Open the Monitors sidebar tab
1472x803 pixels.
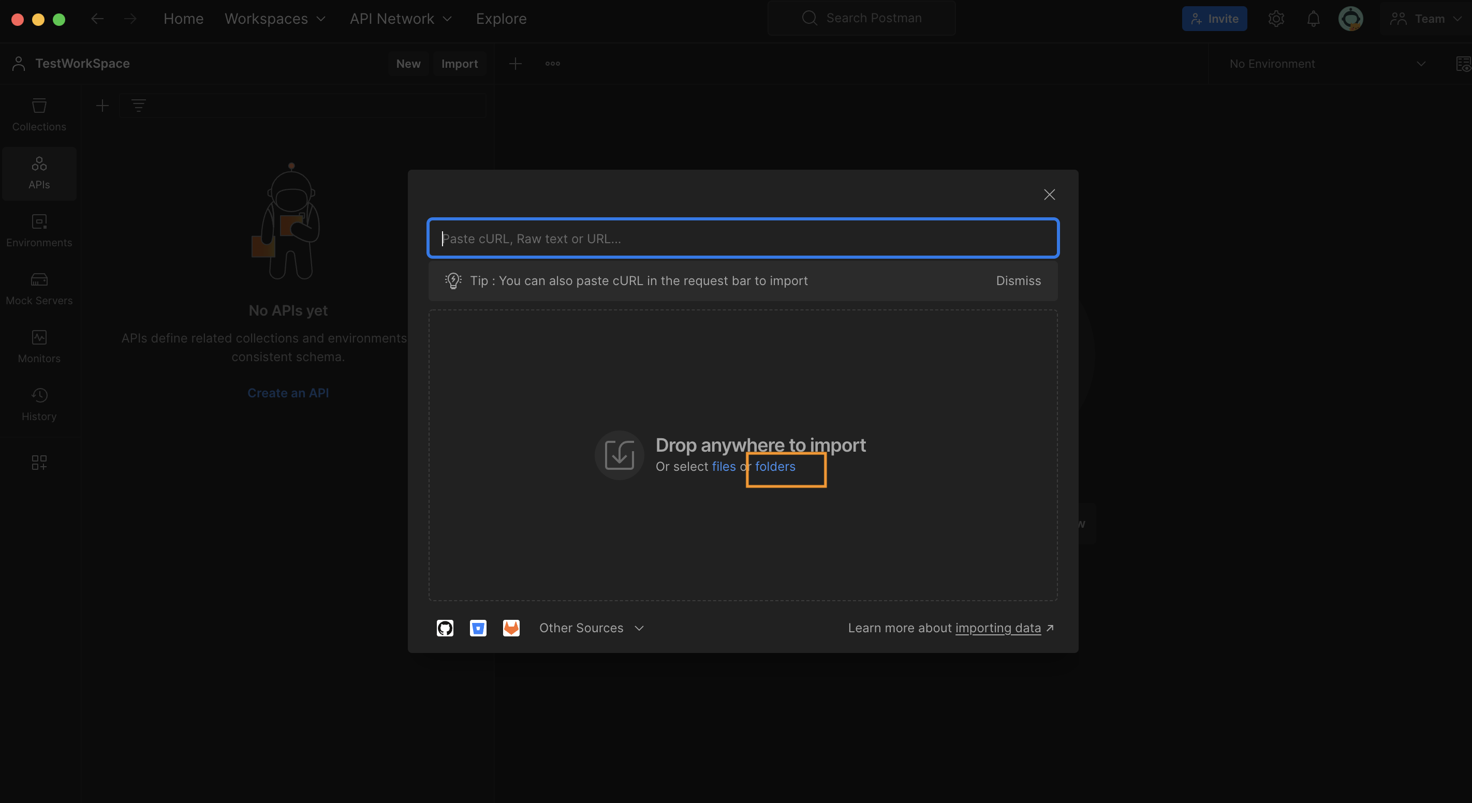[x=39, y=347]
